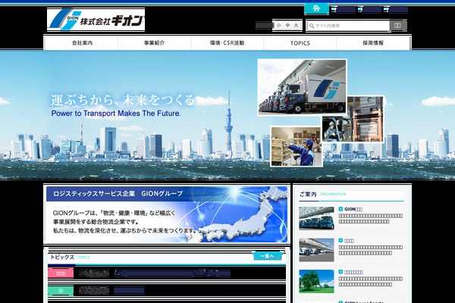
Task: Click the GION company logo
Action: (96, 20)
